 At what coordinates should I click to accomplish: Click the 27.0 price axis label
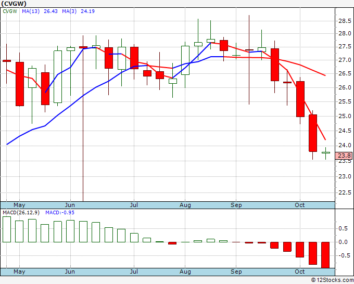pos(345,60)
